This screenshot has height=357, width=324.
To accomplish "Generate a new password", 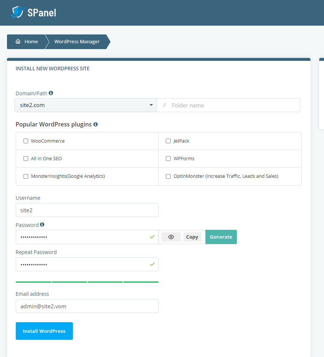I will [221, 237].
